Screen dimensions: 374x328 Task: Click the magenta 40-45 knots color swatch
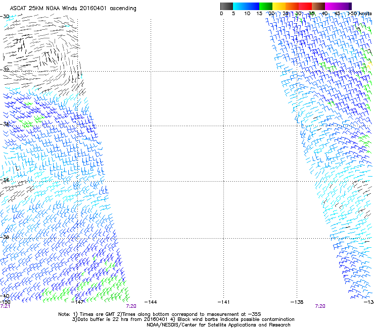pos(332,6)
